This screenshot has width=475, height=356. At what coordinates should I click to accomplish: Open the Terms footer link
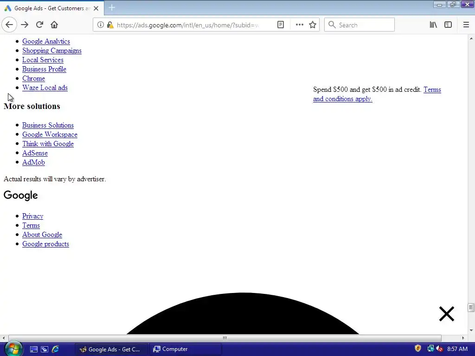click(x=31, y=226)
